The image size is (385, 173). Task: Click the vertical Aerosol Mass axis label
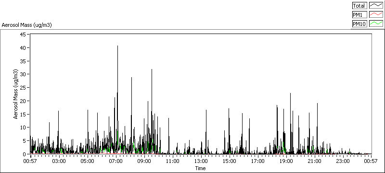(15, 94)
